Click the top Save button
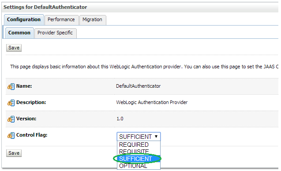The image size is (281, 171). coord(14,48)
